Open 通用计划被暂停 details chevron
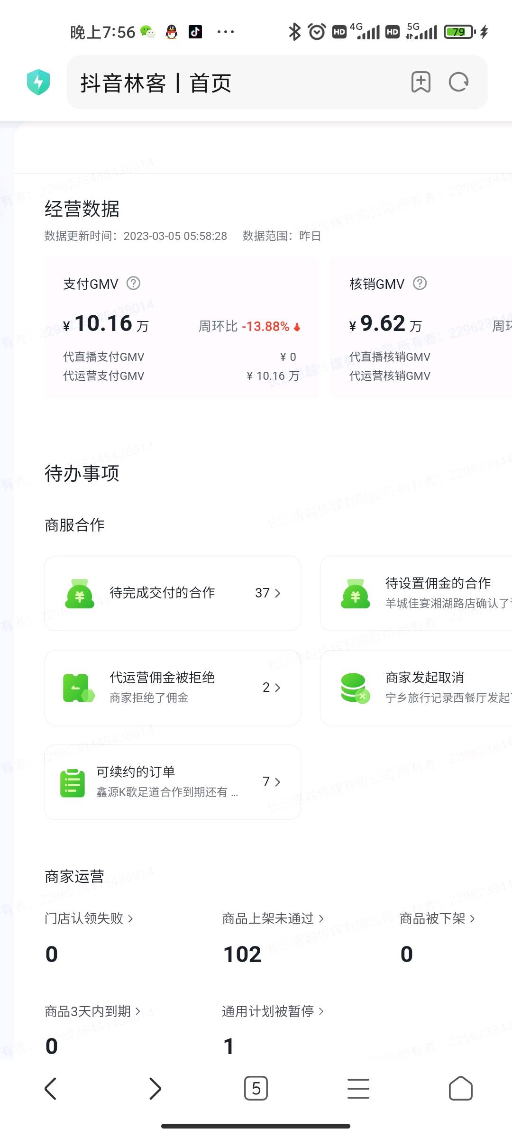 [x=321, y=1011]
